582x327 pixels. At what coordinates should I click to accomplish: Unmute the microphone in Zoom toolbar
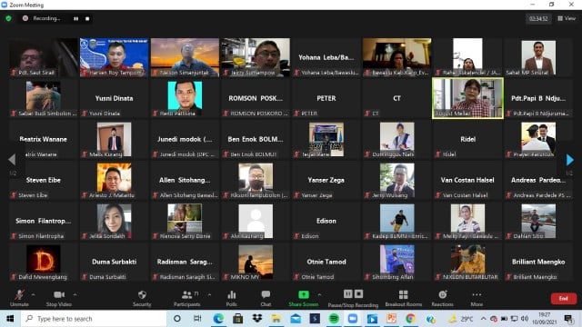pos(19,298)
